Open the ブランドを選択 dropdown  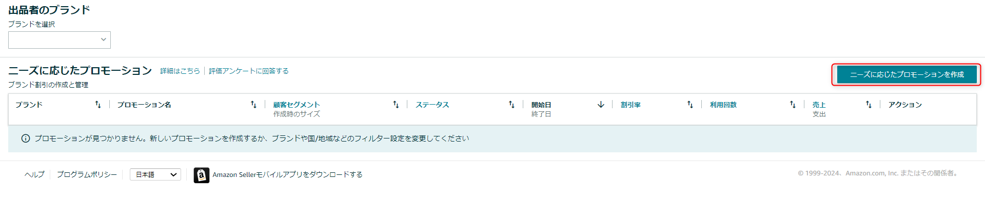coord(60,40)
